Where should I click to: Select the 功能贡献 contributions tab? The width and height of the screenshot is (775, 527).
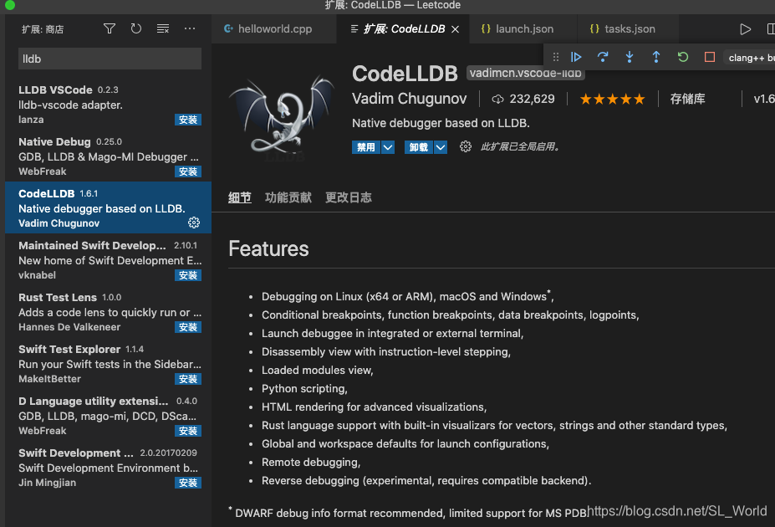(x=288, y=197)
